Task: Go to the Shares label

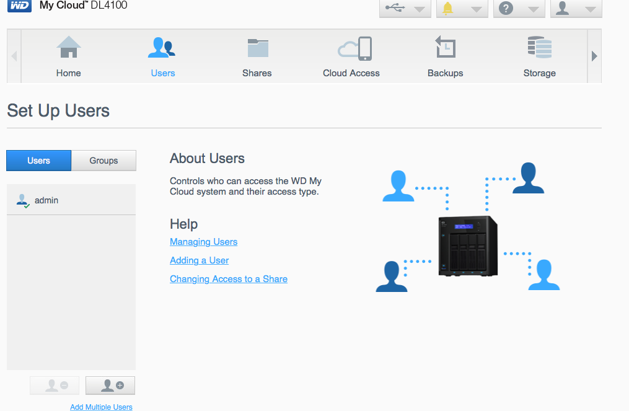Action: [257, 73]
